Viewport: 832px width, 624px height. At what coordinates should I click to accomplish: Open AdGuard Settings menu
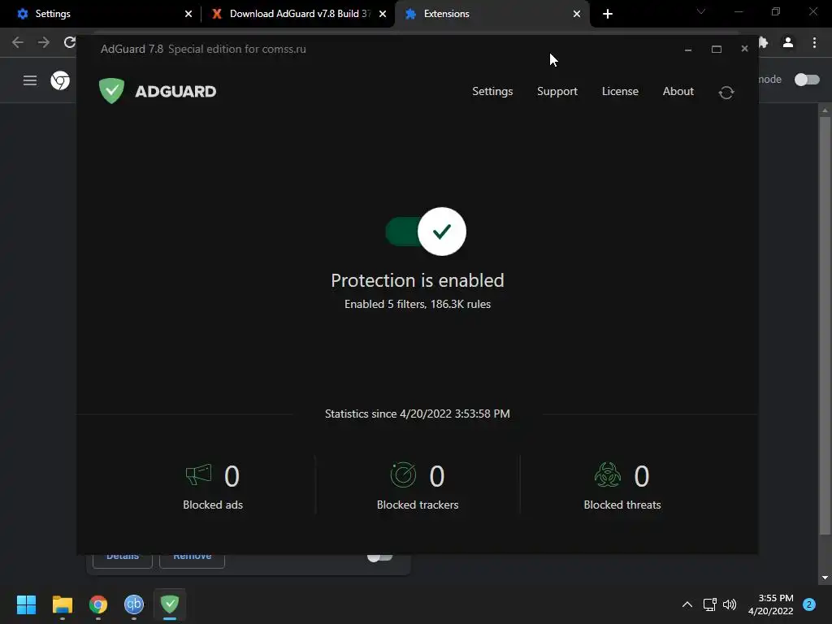click(x=492, y=91)
